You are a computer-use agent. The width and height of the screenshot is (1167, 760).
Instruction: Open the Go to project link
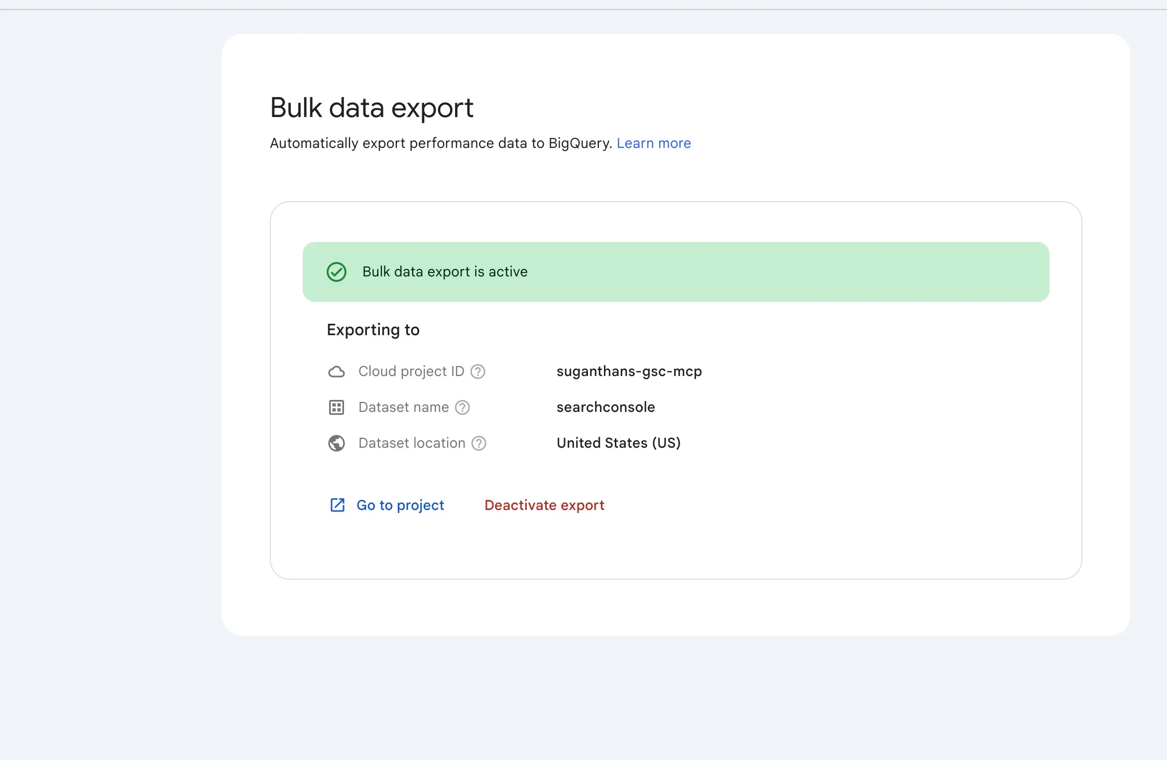(x=400, y=505)
